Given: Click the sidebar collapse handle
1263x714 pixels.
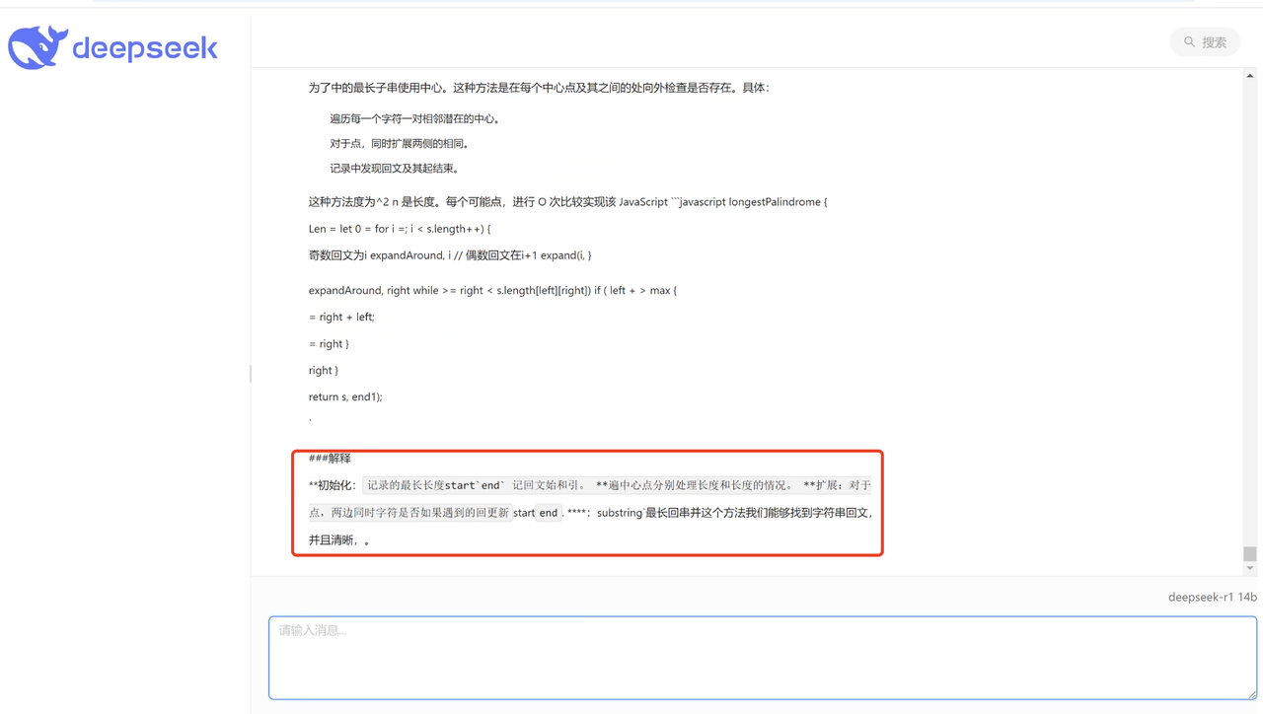Looking at the screenshot, I should point(251,373).
